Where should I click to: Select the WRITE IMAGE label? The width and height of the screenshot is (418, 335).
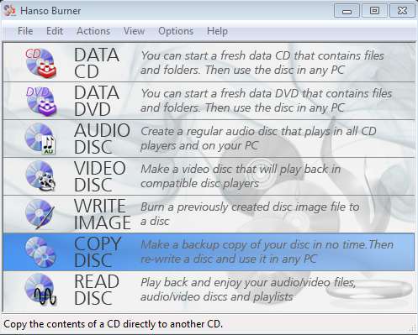point(103,214)
